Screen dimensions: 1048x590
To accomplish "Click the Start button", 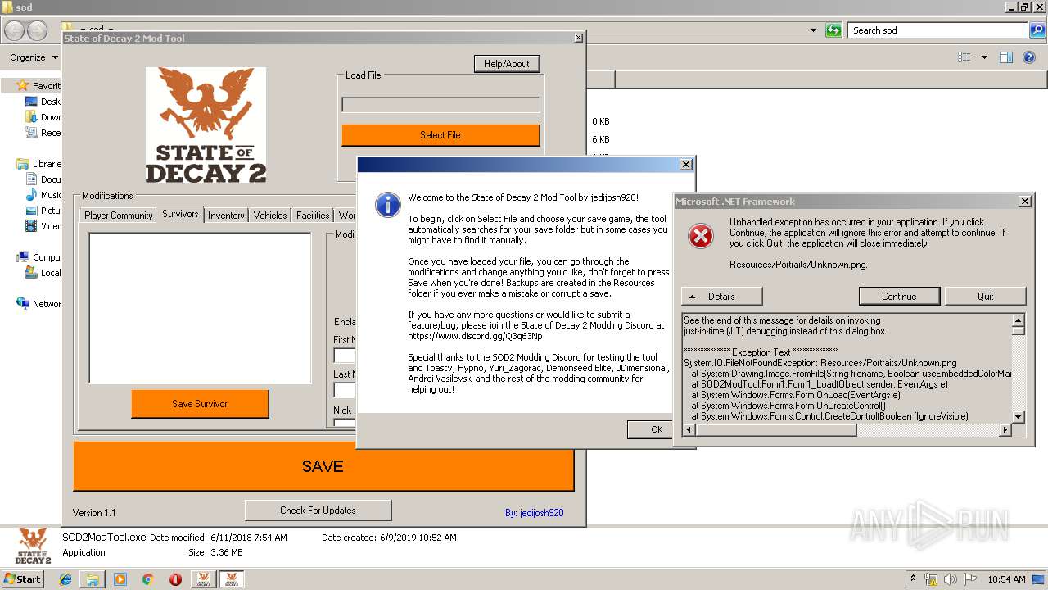I will point(23,579).
